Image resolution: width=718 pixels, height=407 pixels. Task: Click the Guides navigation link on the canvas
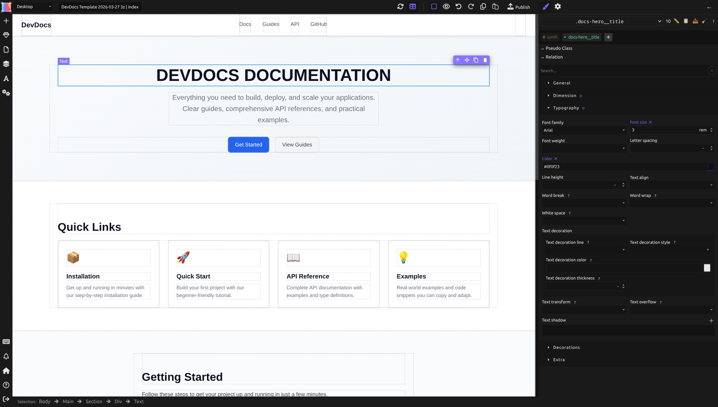[x=270, y=25]
